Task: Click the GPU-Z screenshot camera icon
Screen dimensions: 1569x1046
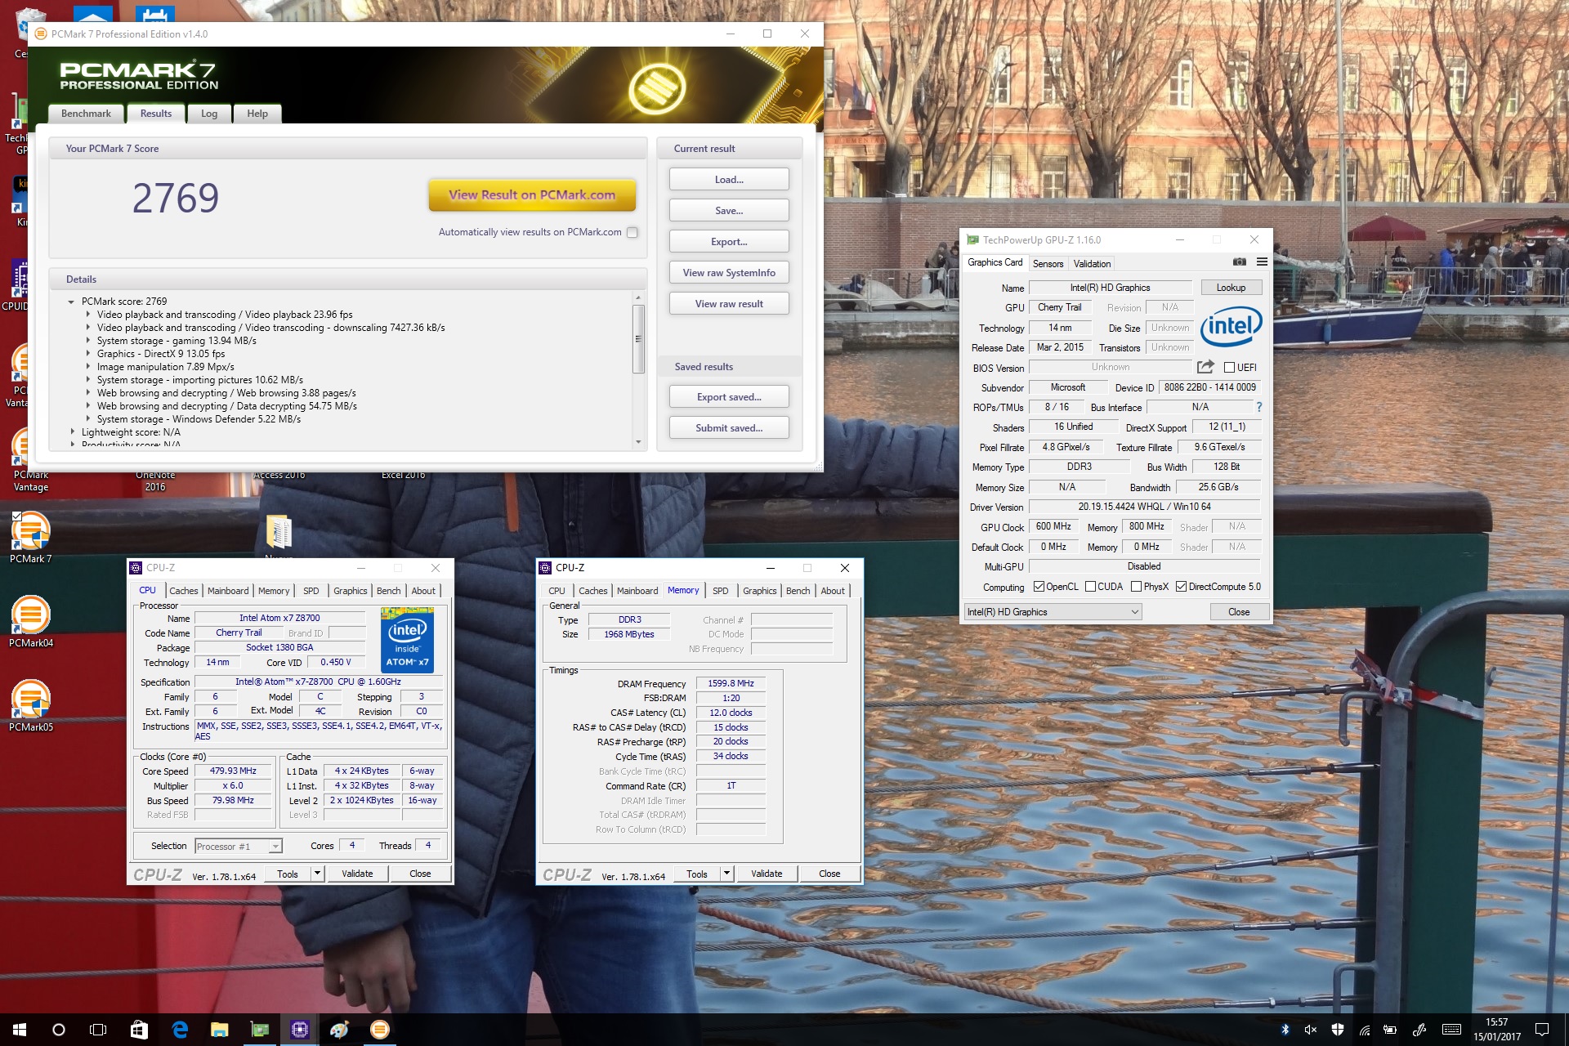Action: 1240,262
